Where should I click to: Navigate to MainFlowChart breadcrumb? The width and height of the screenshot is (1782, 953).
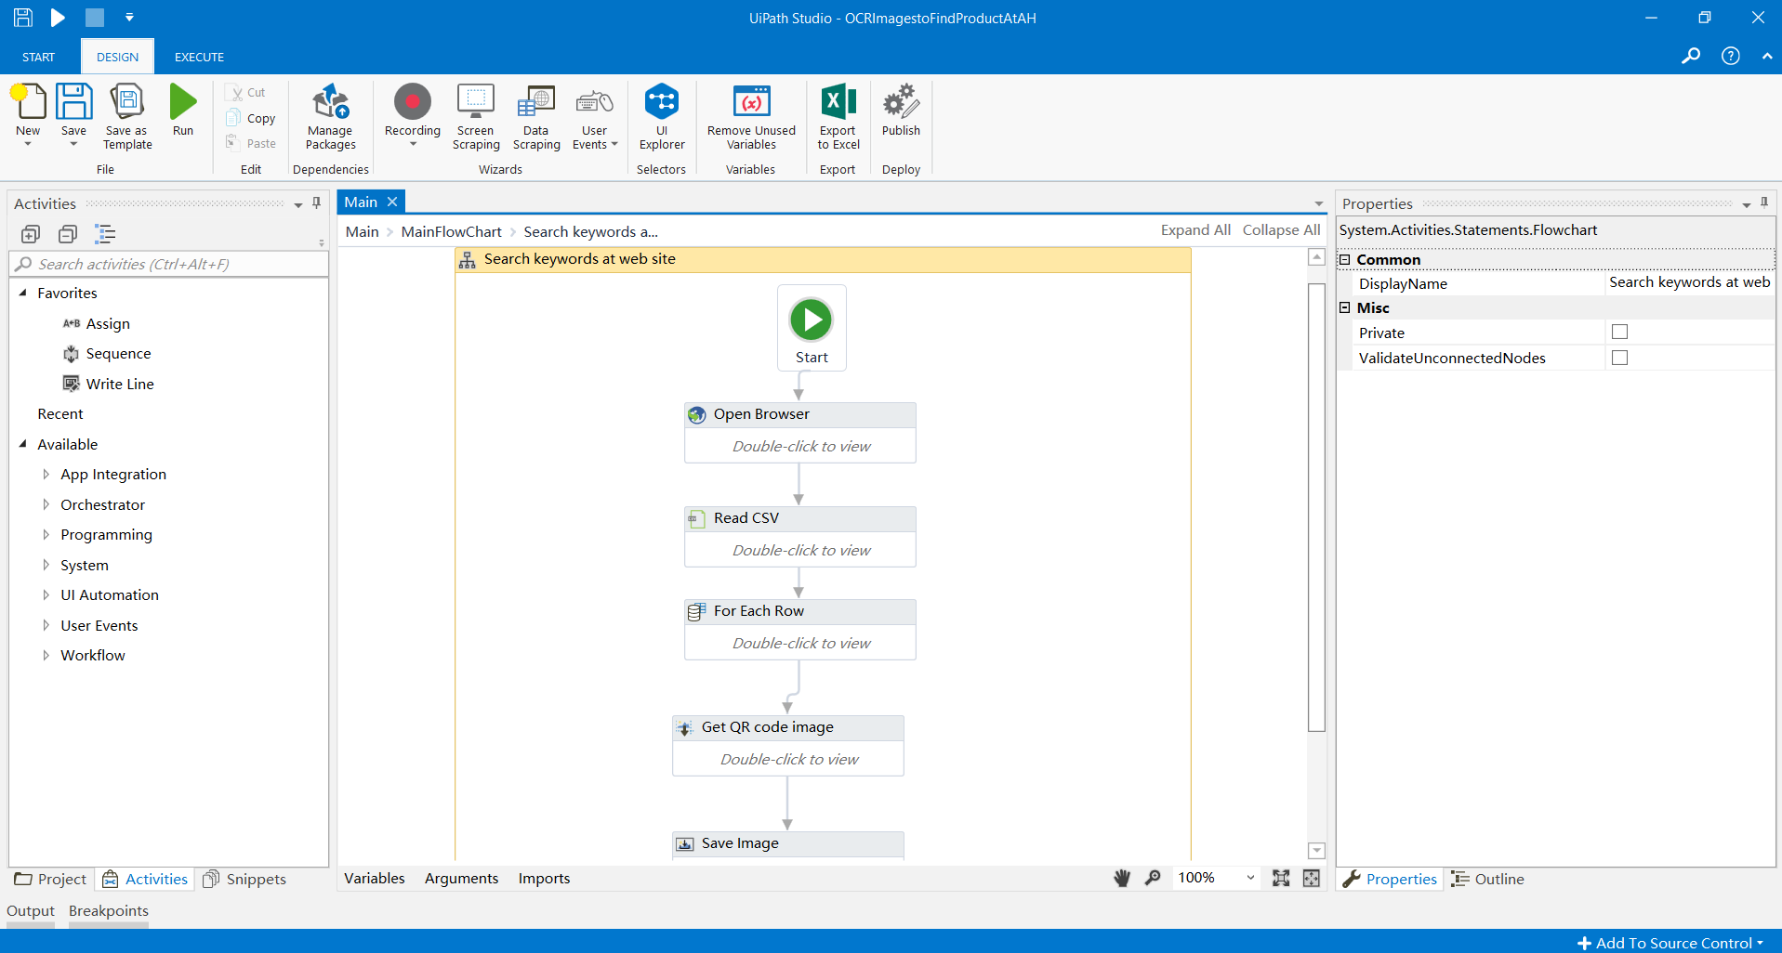(451, 231)
